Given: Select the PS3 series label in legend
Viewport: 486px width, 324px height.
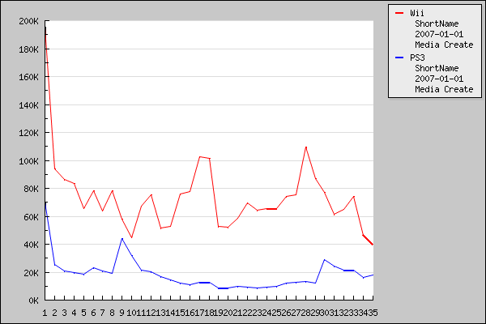Looking at the screenshot, I should point(417,58).
